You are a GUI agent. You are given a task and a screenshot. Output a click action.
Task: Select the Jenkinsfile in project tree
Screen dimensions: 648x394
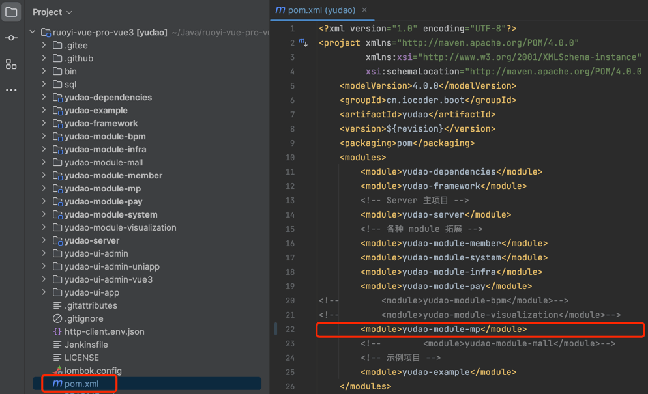click(x=86, y=345)
